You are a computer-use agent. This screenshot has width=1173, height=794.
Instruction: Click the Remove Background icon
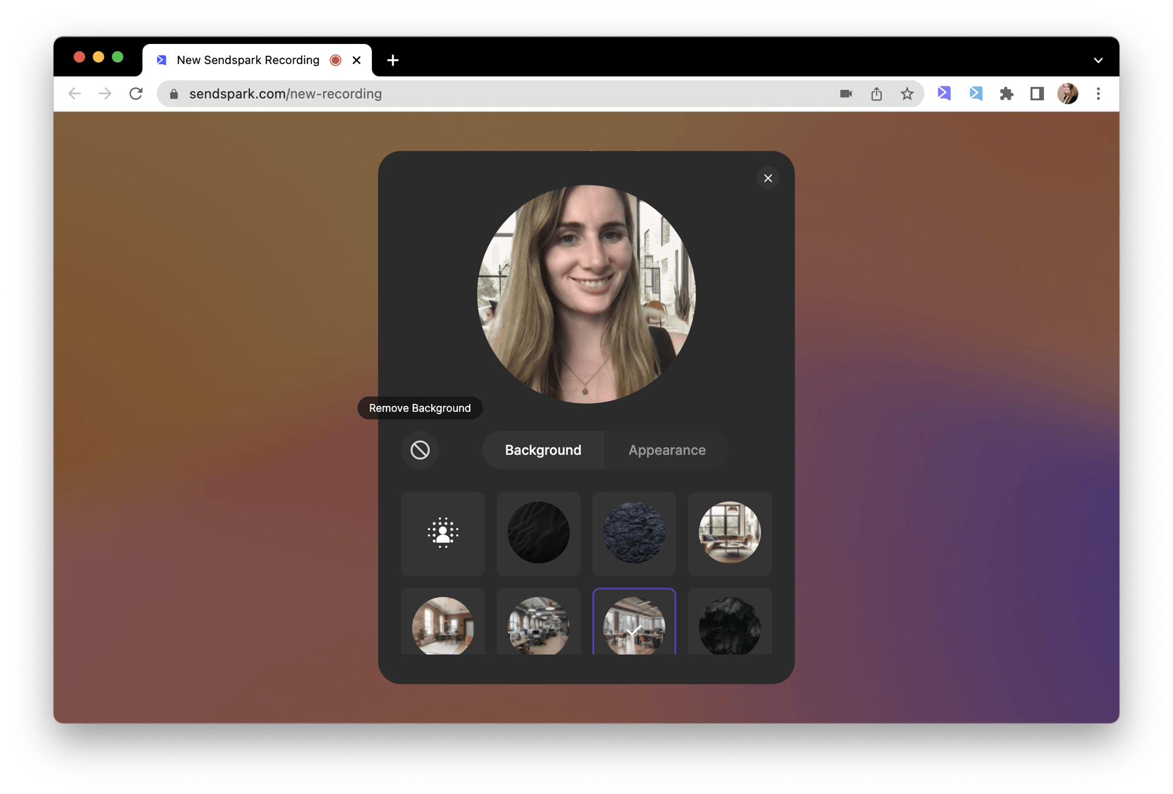420,450
